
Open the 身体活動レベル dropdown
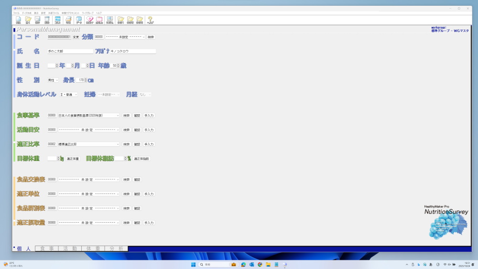click(68, 95)
